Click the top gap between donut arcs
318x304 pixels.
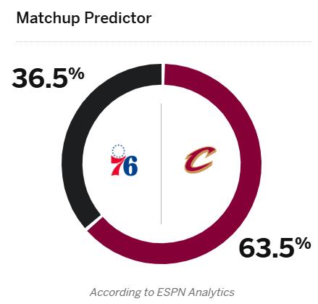click(163, 74)
